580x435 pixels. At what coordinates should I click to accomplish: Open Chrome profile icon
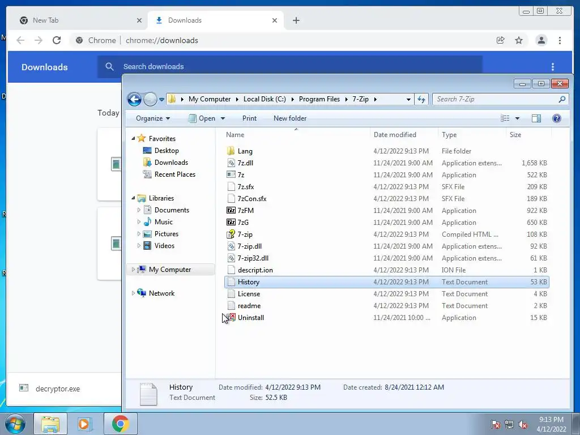[x=541, y=40]
